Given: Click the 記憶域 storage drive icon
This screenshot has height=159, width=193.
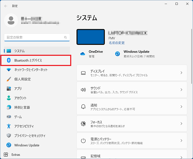Looking at the screenshot, I should tap(83, 157).
